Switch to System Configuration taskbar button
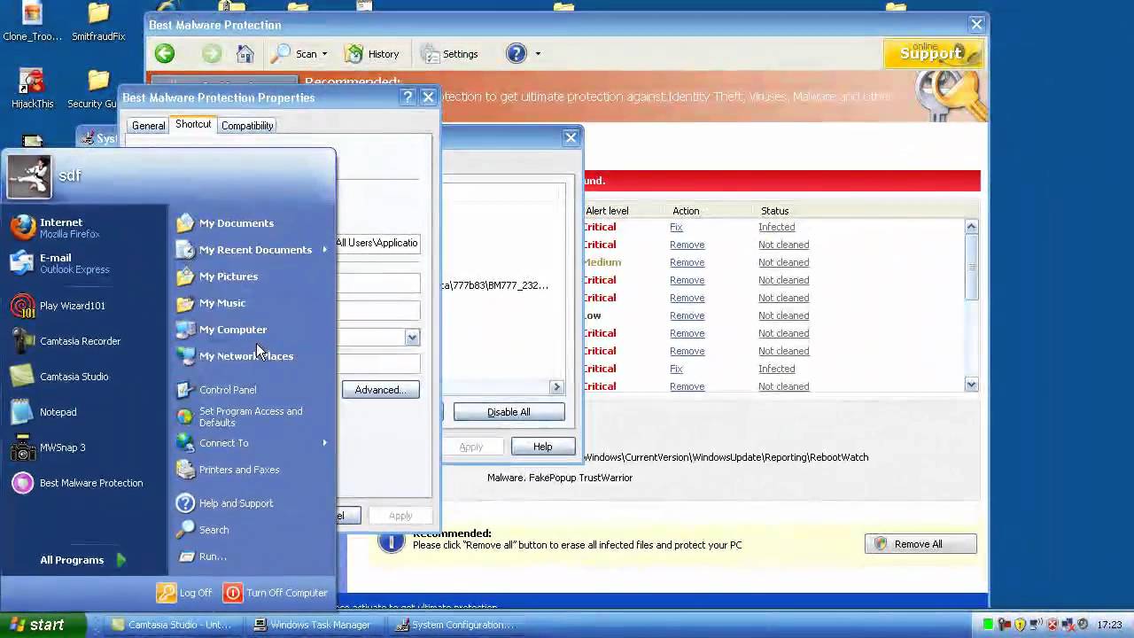1134x638 pixels. [x=456, y=625]
